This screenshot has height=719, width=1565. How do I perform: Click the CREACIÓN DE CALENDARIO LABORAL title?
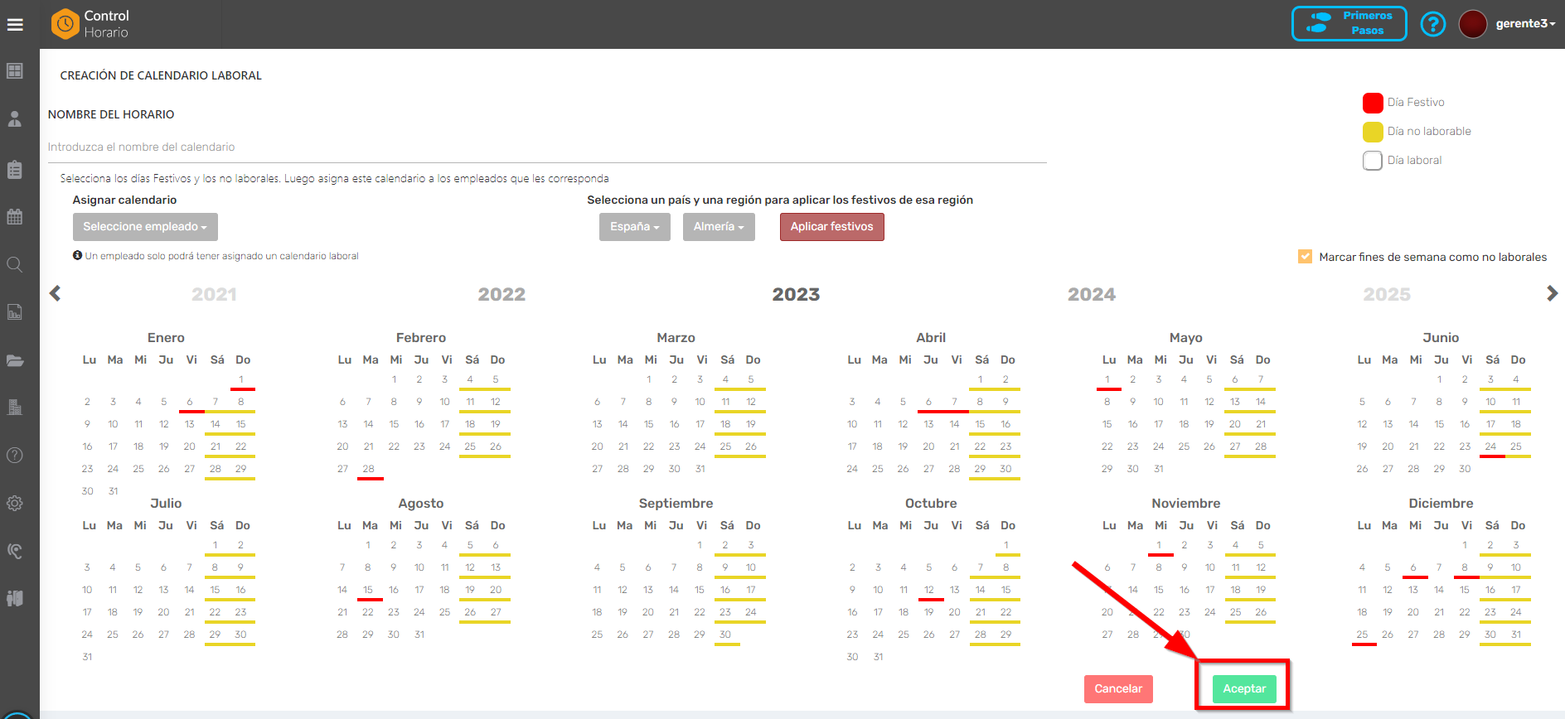(161, 75)
